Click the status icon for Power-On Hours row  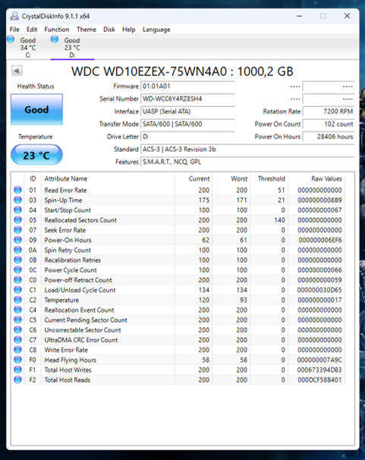click(x=17, y=240)
